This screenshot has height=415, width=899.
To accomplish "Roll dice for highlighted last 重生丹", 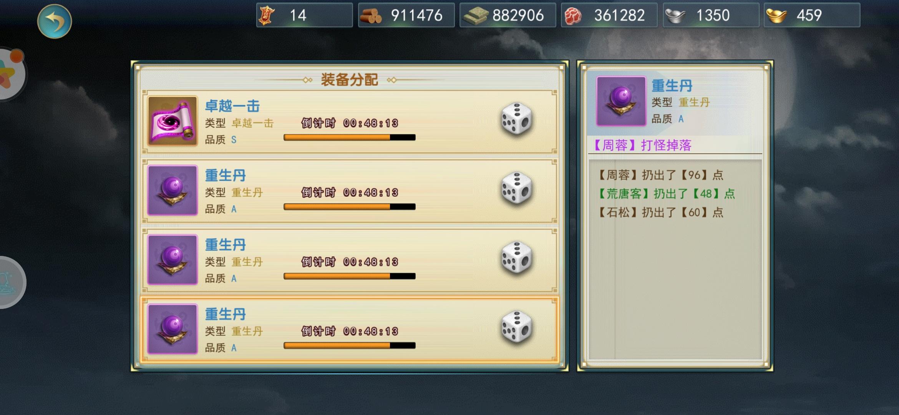I will (517, 327).
